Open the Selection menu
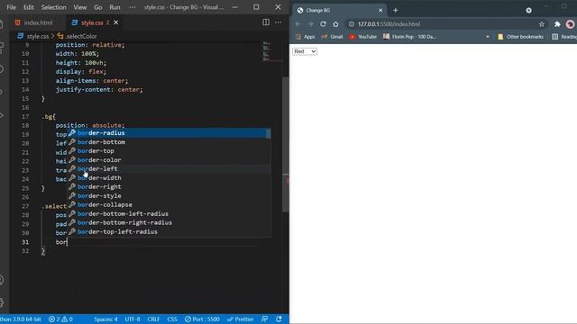The height and width of the screenshot is (324, 577). [x=54, y=7]
